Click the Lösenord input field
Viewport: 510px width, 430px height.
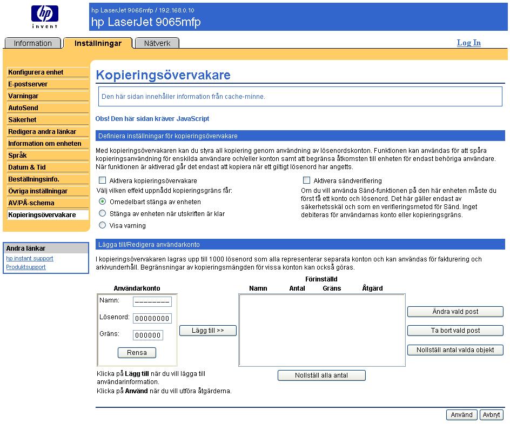pyautogui.click(x=152, y=318)
